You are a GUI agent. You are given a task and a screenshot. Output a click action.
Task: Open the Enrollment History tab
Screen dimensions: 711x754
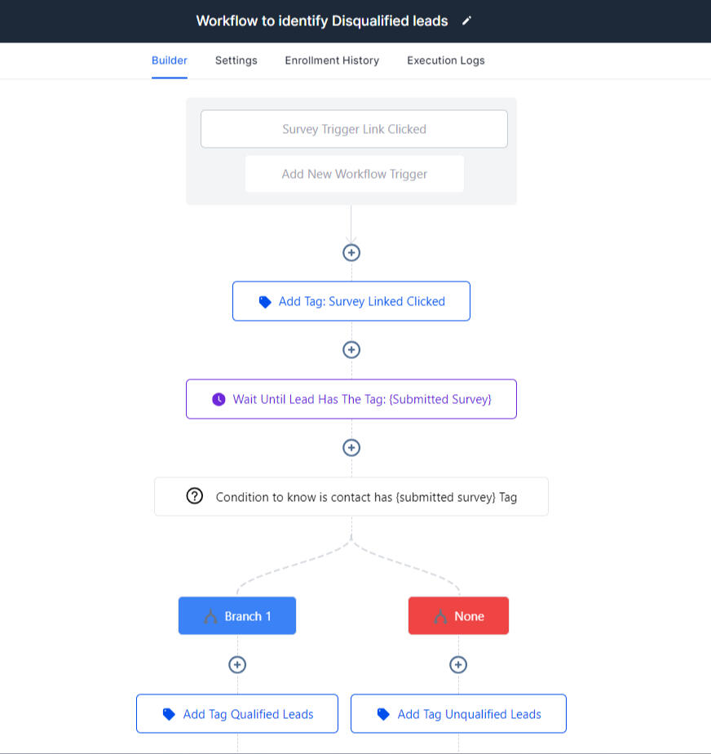pos(332,60)
